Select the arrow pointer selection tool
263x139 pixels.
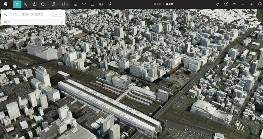pos(26,4)
